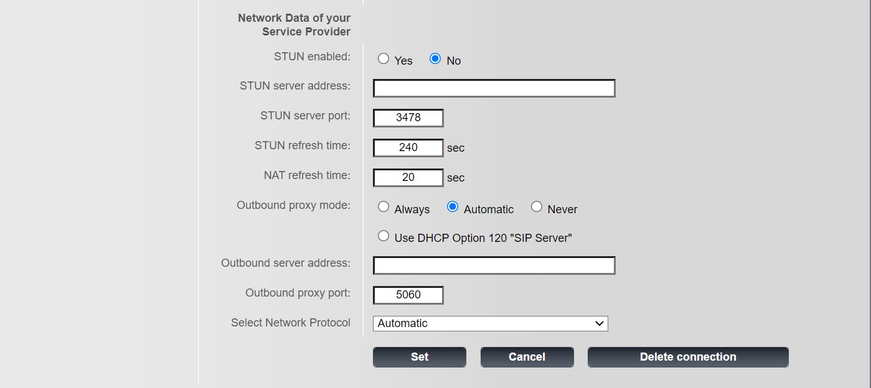Viewport: 871px width, 388px height.
Task: Choose Automatic outbound proxy mode
Action: point(453,207)
